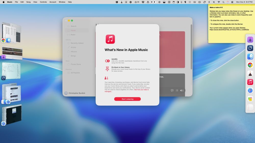Open Recently Added in the Library

click(76, 43)
